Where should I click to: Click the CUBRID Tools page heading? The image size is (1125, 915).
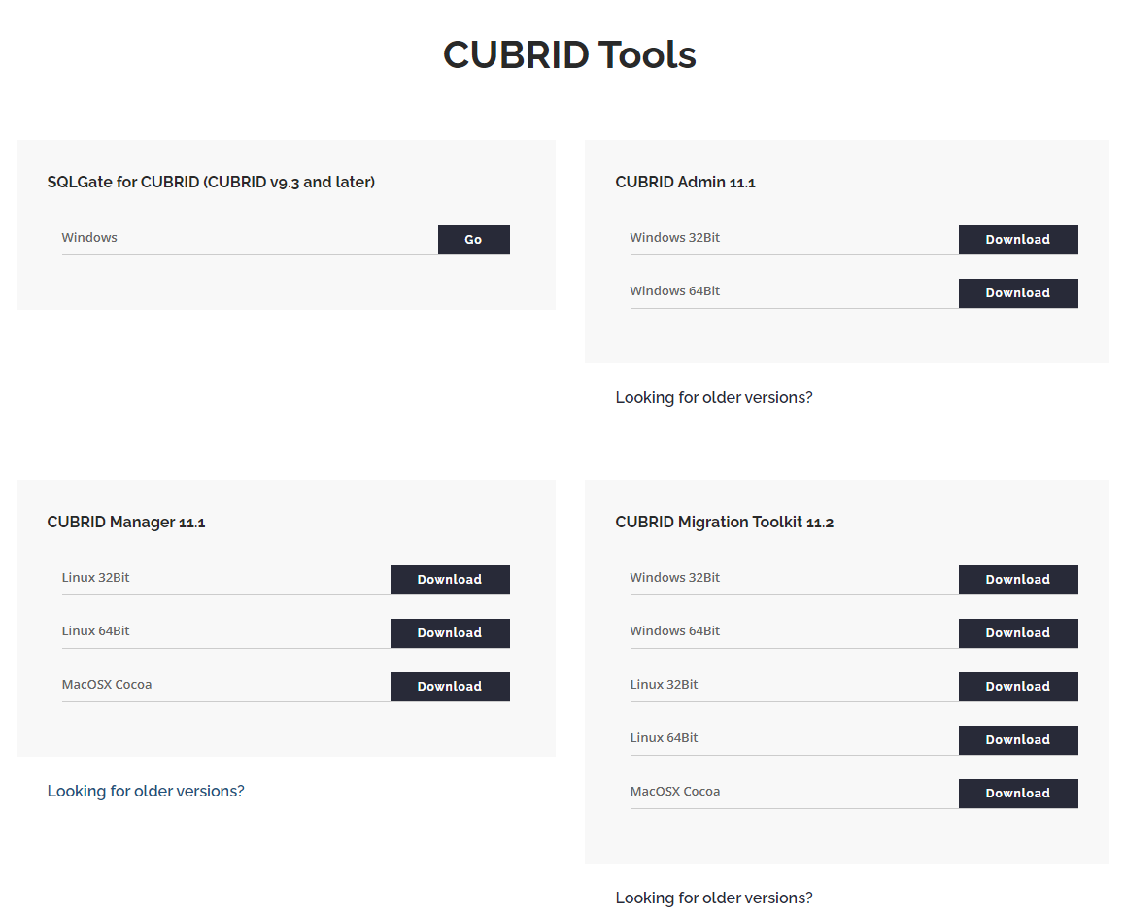569,54
